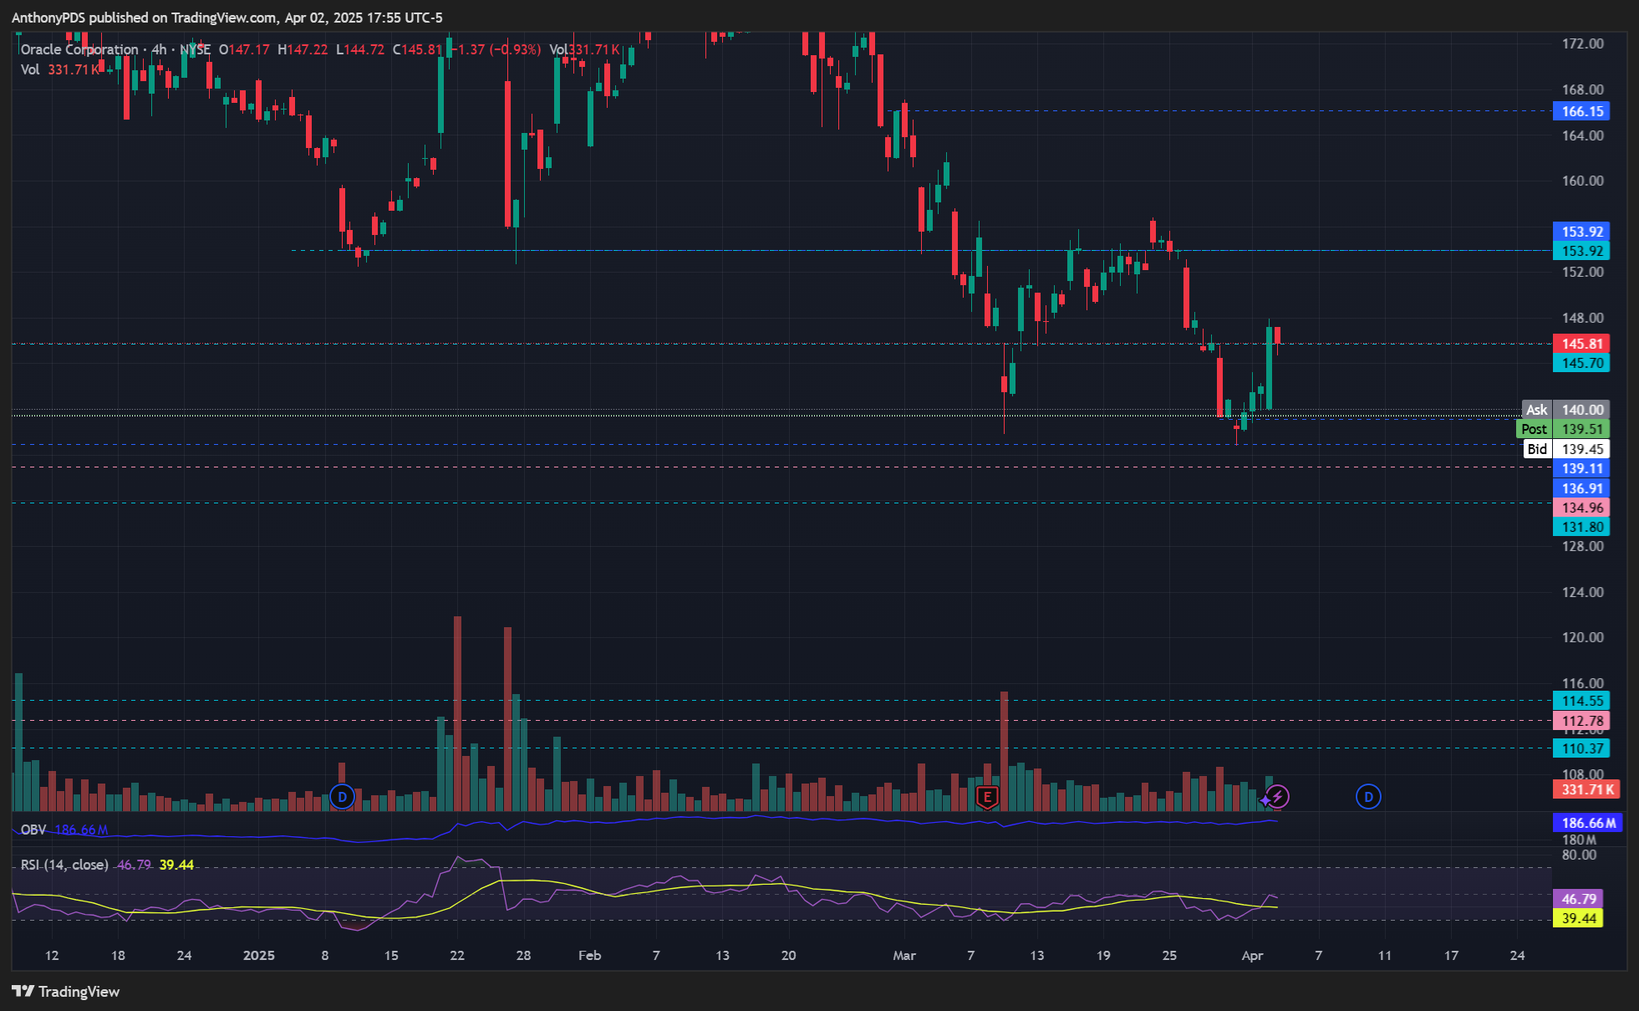Click the purple 46.79 RSI axis label
Screen dimensions: 1639x1011
coord(1578,899)
